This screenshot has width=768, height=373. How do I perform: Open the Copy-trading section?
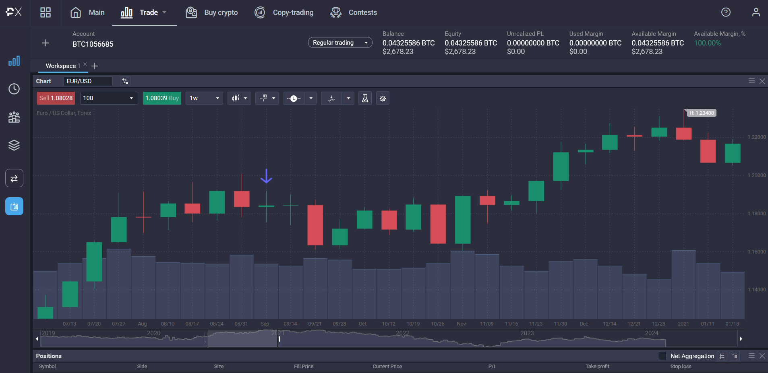pyautogui.click(x=284, y=12)
